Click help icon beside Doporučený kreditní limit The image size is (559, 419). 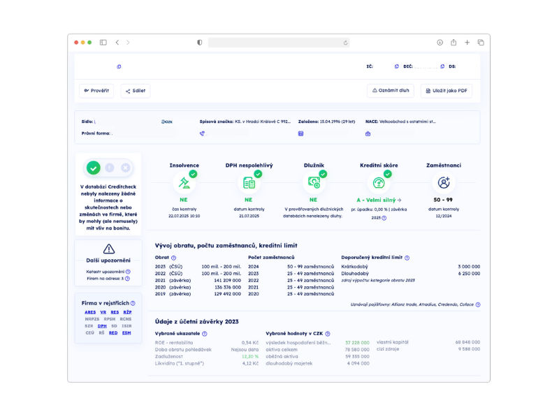coord(407,258)
